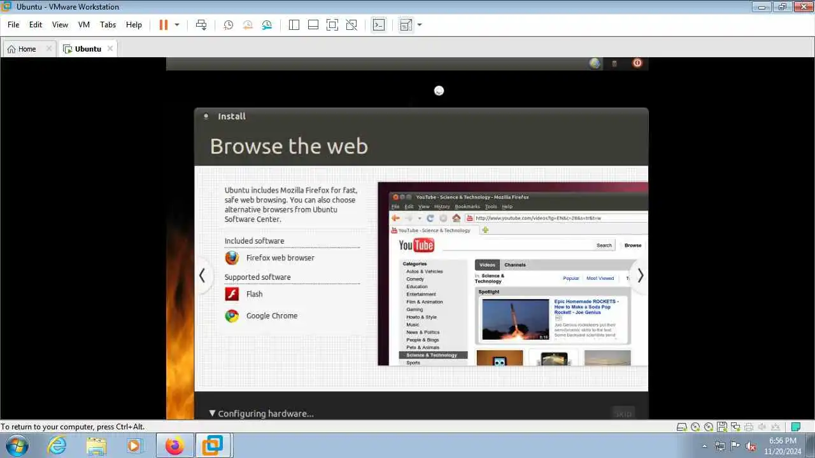The width and height of the screenshot is (815, 458).
Task: Open the snapshot manager
Action: click(267, 25)
